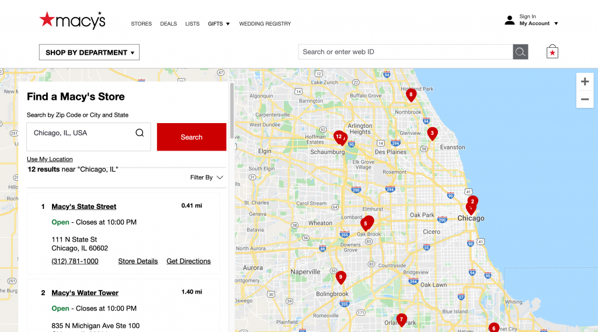Open the shopping bag icon
This screenshot has width=598, height=332.
552,52
